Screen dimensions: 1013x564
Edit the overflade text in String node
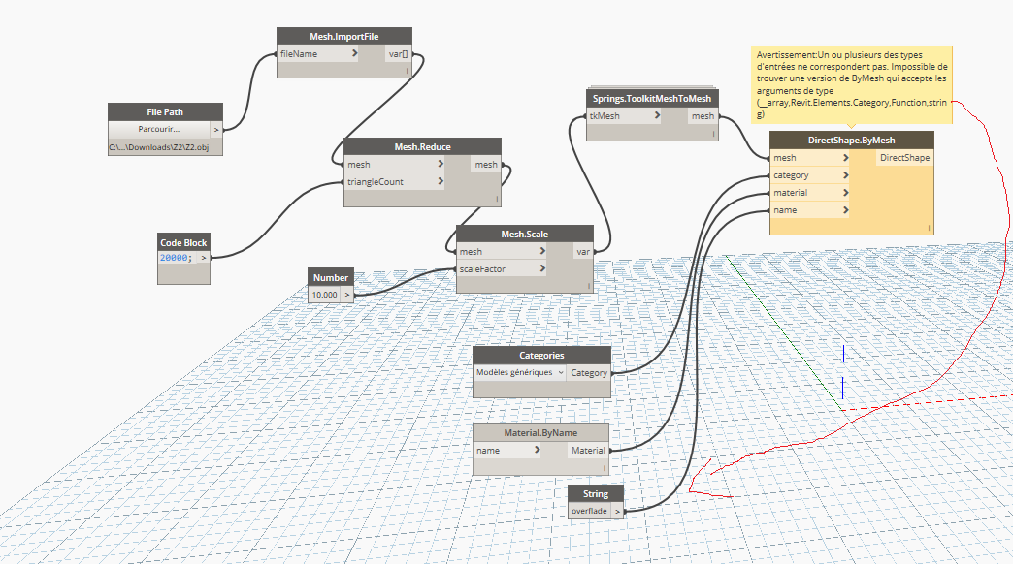pyautogui.click(x=590, y=510)
